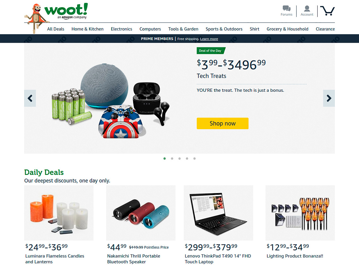Open the Forums chat icon

(286, 9)
